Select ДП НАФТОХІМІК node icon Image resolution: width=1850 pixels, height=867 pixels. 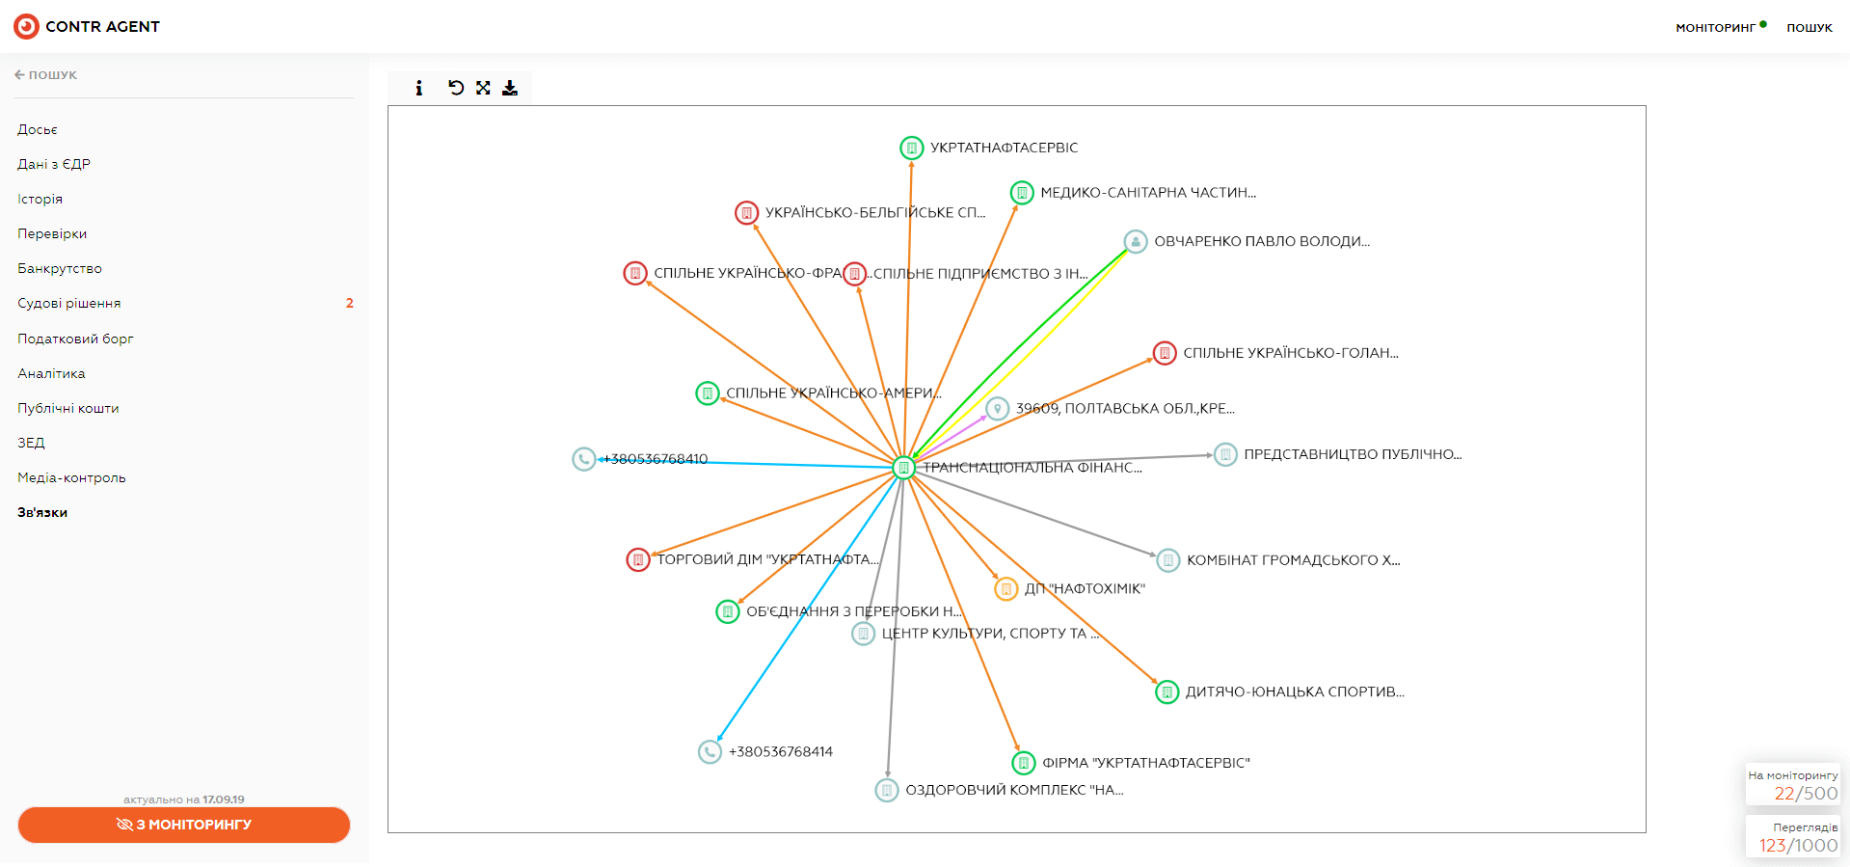(1006, 588)
